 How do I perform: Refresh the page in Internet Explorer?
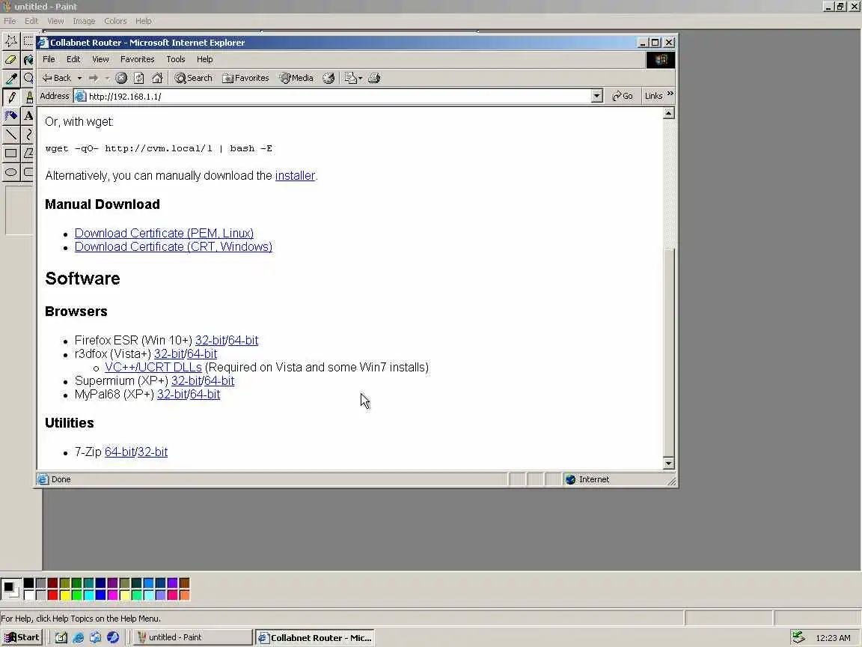(139, 78)
